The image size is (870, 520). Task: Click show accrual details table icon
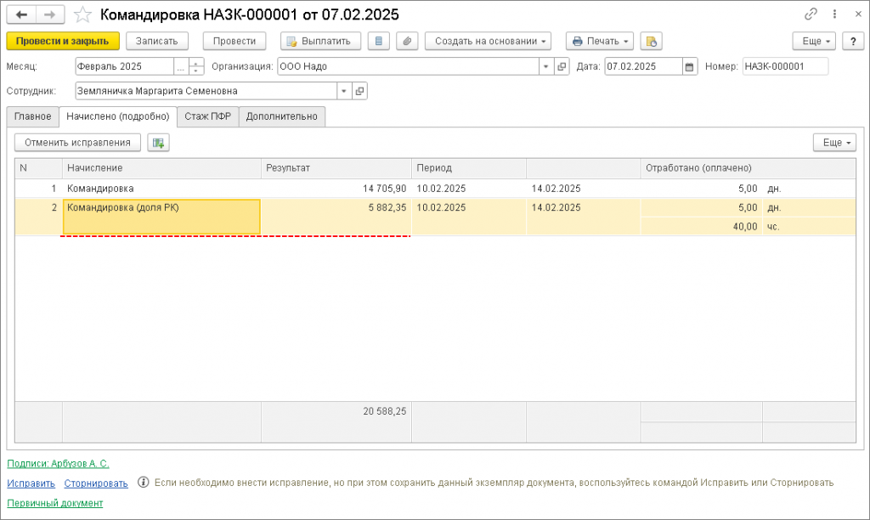[x=158, y=143]
